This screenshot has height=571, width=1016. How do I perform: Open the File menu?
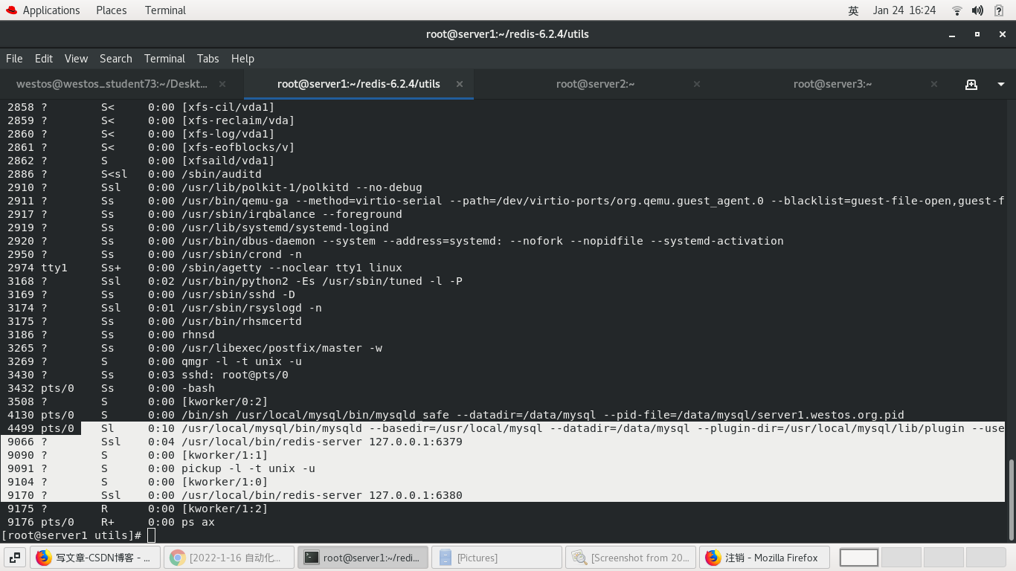(14, 59)
